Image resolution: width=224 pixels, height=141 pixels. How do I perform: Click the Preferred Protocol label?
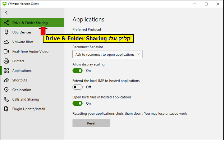(x=87, y=29)
